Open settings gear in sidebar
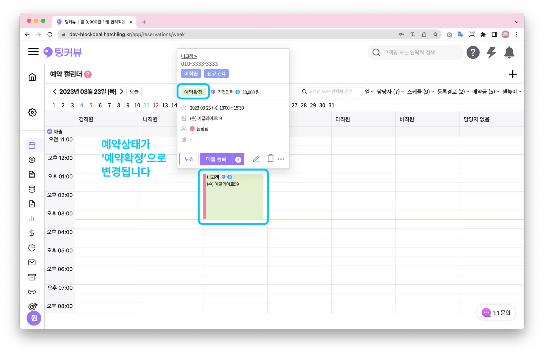The height and width of the screenshot is (355, 544). tap(32, 112)
